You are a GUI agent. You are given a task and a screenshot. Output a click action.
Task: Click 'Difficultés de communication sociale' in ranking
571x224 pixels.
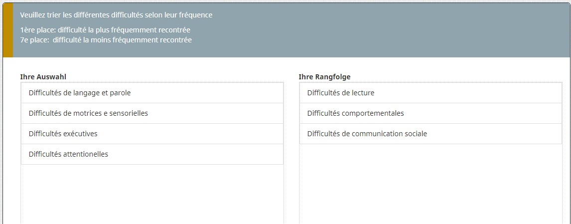[x=367, y=134]
